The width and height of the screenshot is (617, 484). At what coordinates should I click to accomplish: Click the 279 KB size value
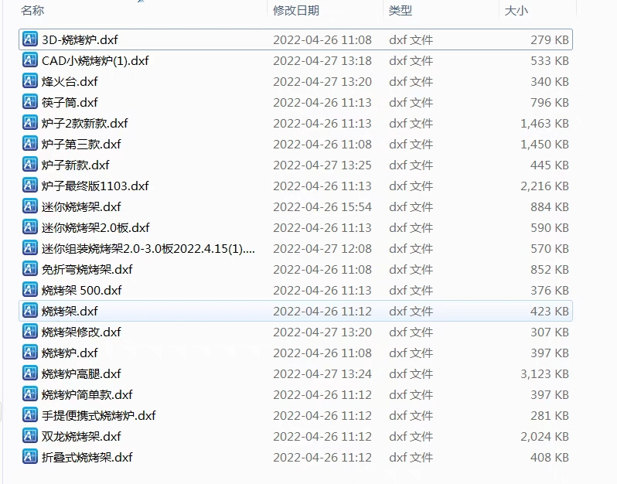[x=549, y=39]
